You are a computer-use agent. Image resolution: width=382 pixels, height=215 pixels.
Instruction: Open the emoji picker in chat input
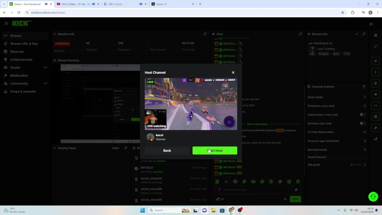pyautogui.click(x=296, y=190)
